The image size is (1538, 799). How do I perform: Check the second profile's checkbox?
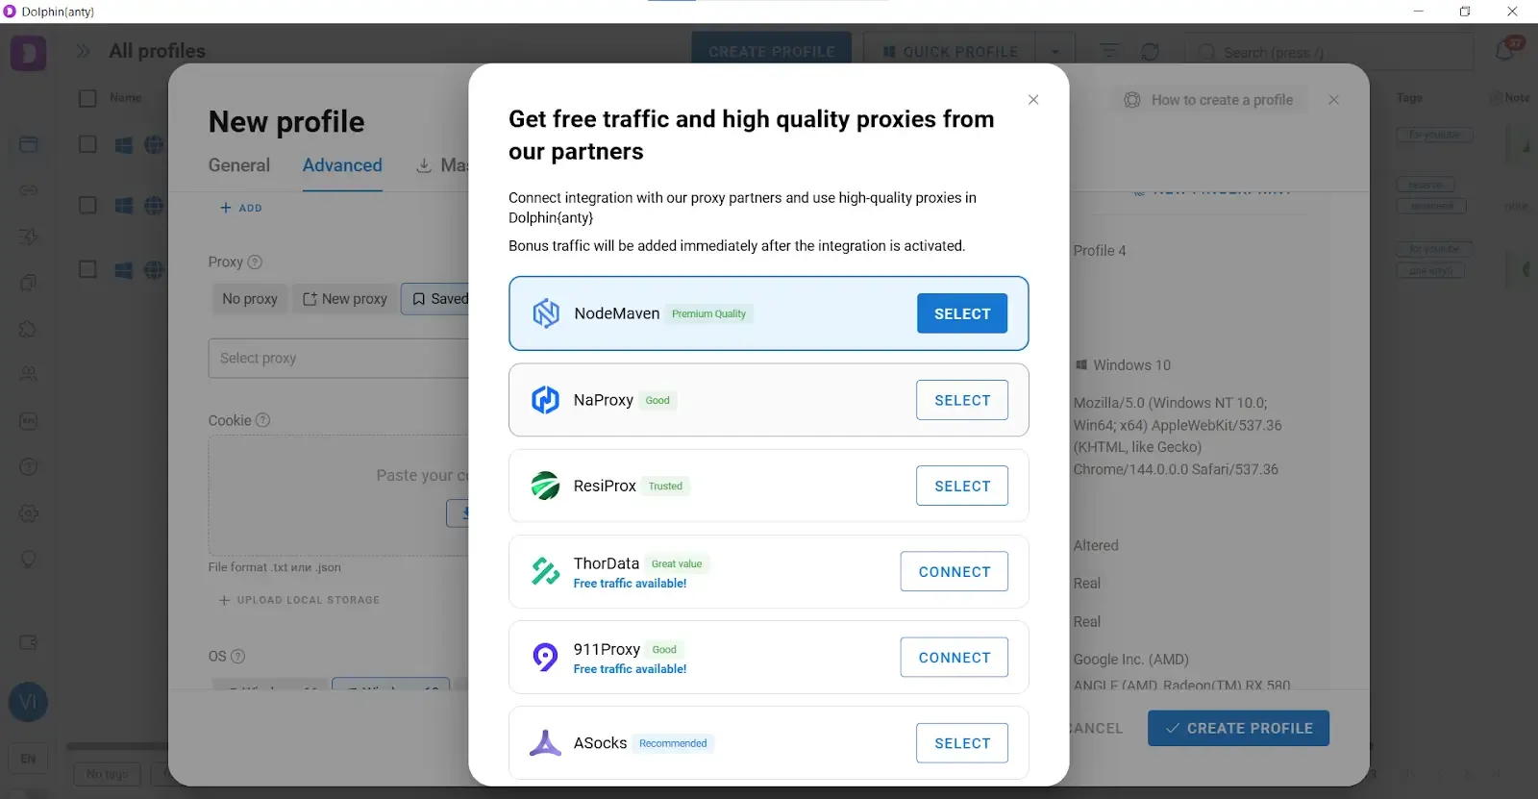(x=87, y=205)
